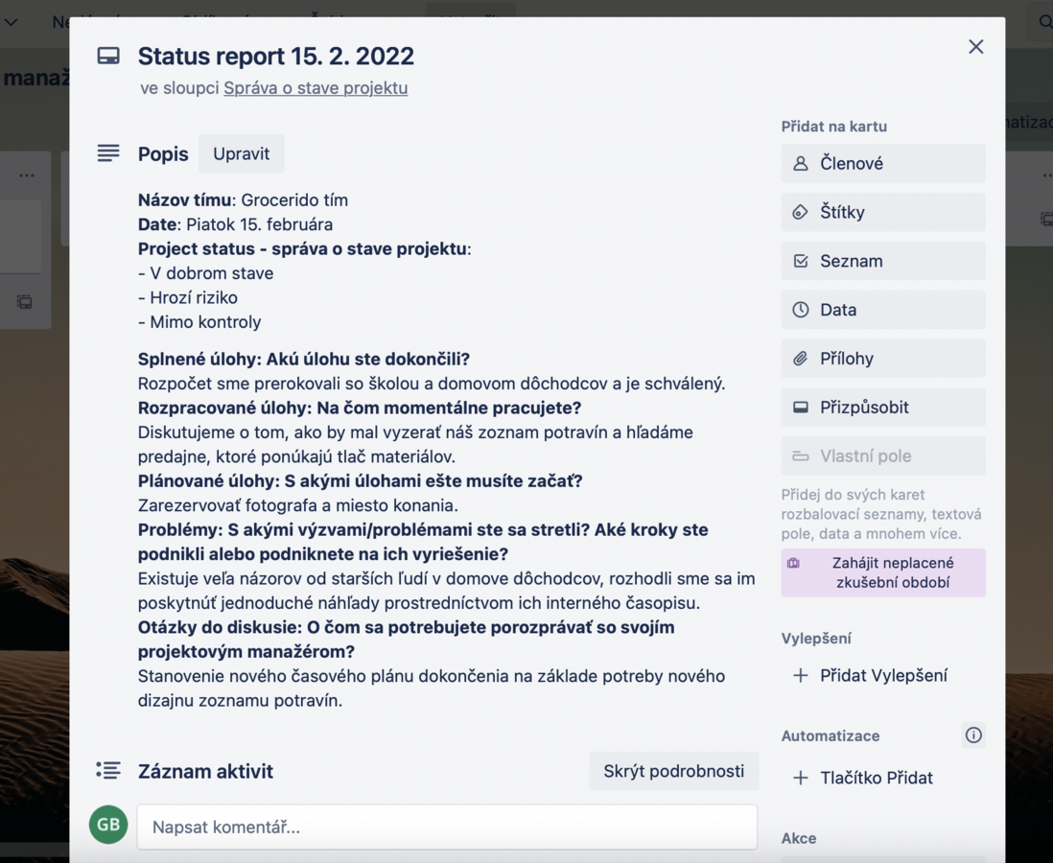
Task: Hide details with Skrýt podrobnosti
Action: coord(673,770)
